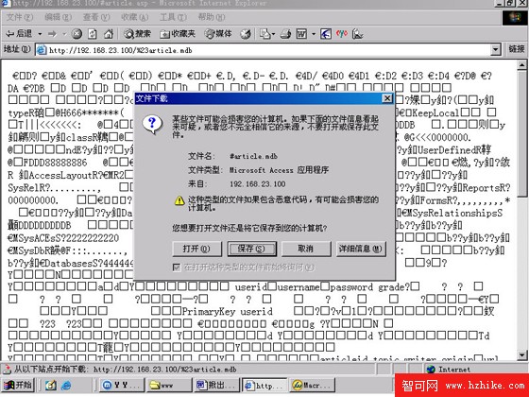Open the Search (搜索) toolbar button

[137, 34]
